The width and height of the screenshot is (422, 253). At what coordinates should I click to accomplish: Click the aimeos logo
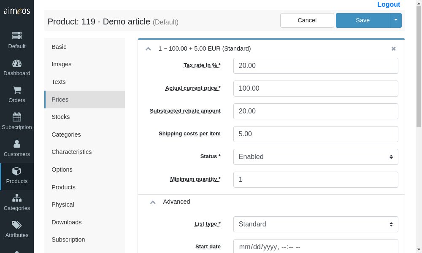[16, 11]
